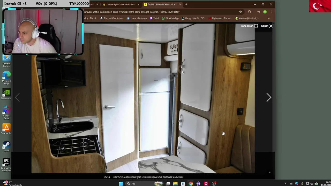The width and height of the screenshot is (331, 186).
Task: Open Epic Games Launcher desktop shortcut
Action: pos(6,165)
